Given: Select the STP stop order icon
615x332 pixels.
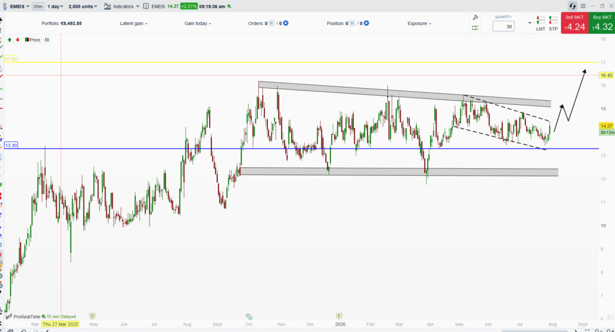Looking at the screenshot, I should point(553,23).
